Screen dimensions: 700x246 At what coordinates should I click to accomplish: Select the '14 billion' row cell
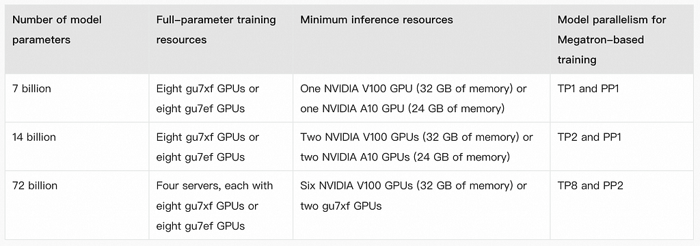coord(77,146)
